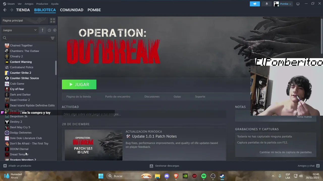Open the Amigos menu

coord(29,4)
